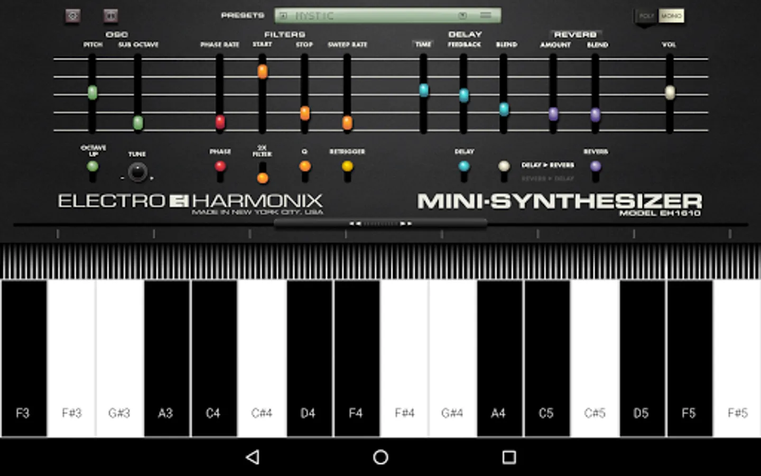Switch to POLY mode

tap(646, 16)
